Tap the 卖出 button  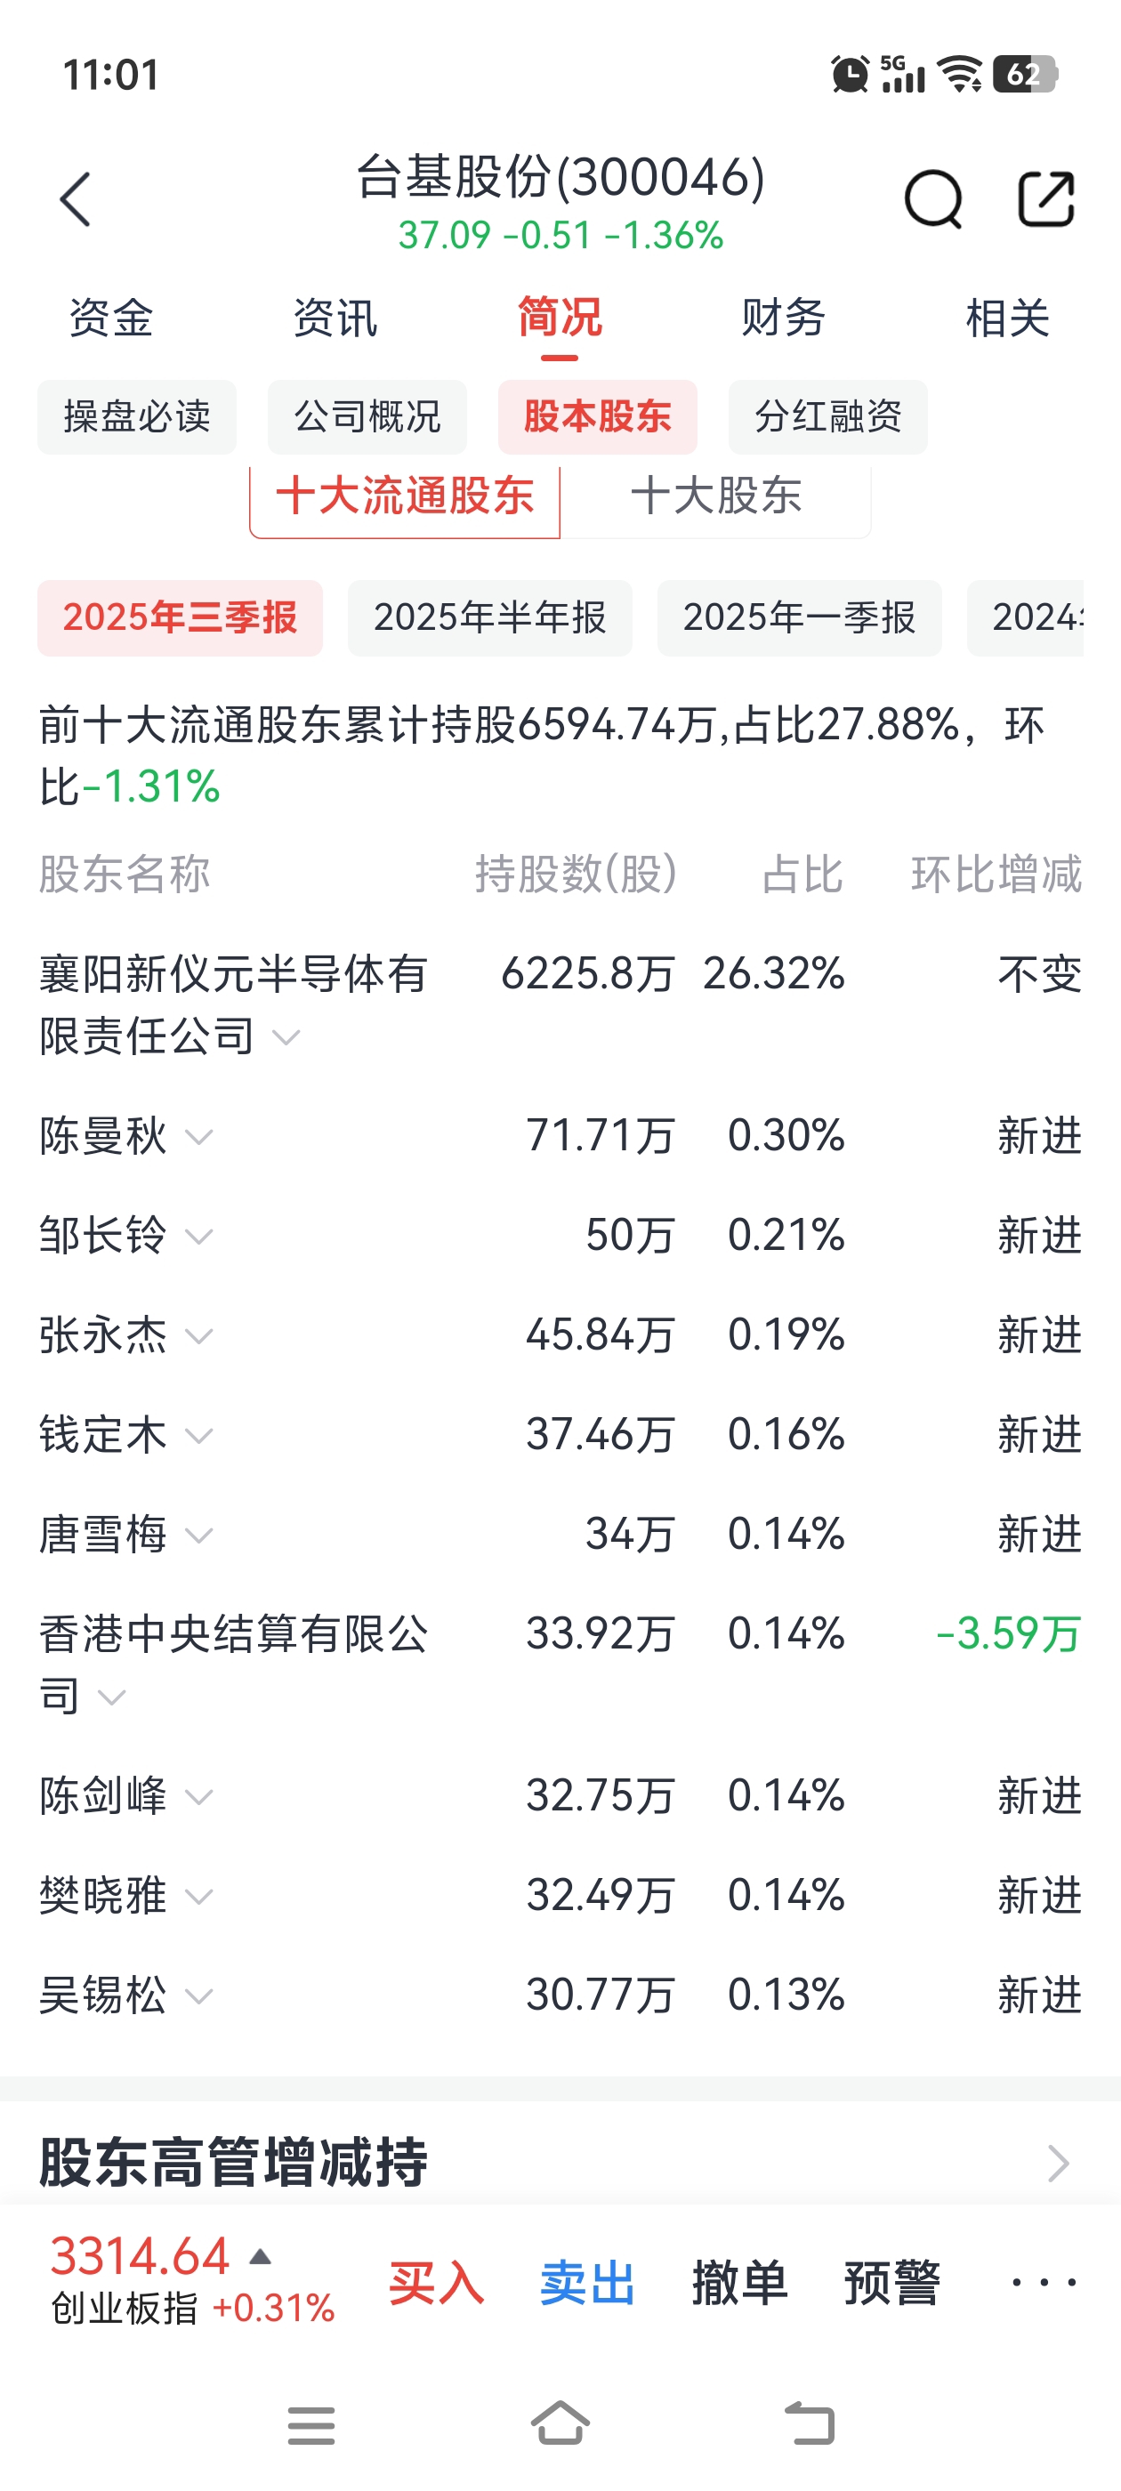(x=587, y=2283)
